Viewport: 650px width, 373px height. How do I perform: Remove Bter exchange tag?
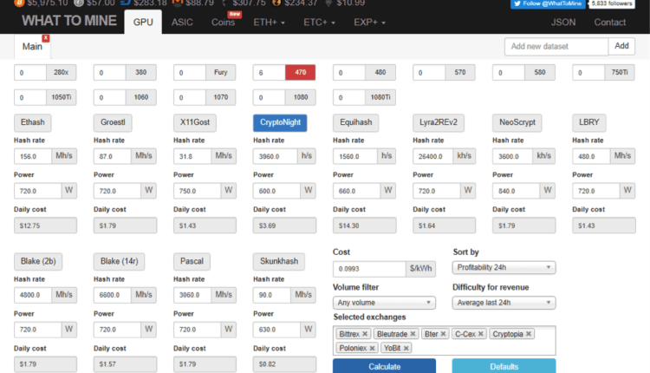tap(444, 334)
